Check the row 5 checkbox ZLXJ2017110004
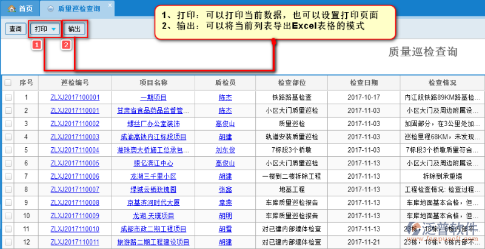 coord(8,150)
